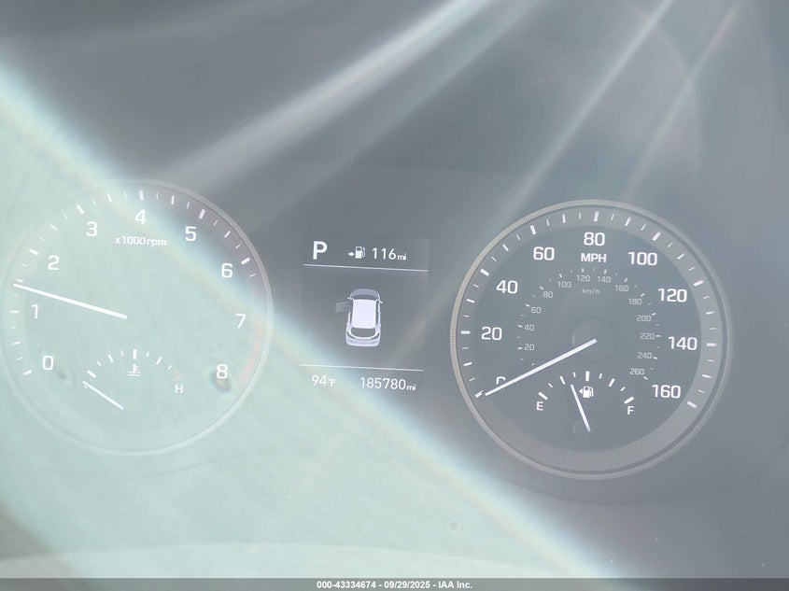This screenshot has width=789, height=591.
Task: Click the 8 mark on tachometer
Action: [221, 372]
